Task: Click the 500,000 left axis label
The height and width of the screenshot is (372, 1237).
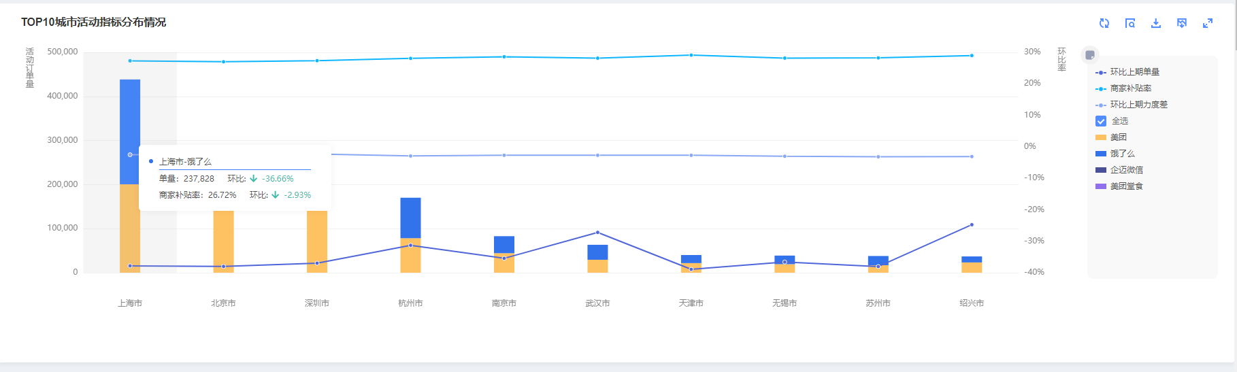Action: tap(63, 52)
